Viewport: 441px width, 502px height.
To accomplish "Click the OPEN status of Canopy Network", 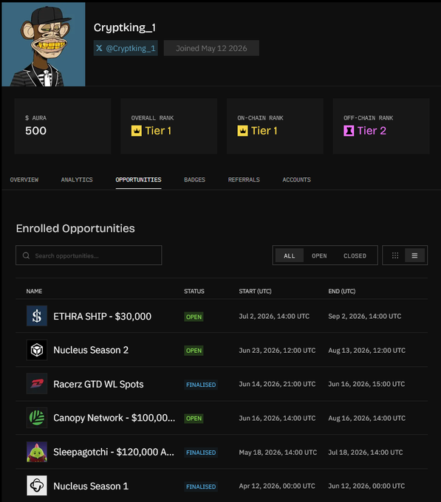I will 194,419.
